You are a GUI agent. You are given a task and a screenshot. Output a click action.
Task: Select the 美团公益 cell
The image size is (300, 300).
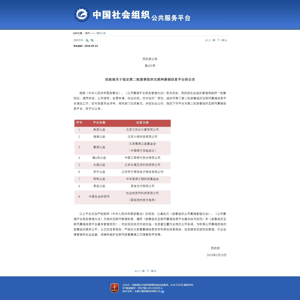pyautogui.click(x=99, y=129)
